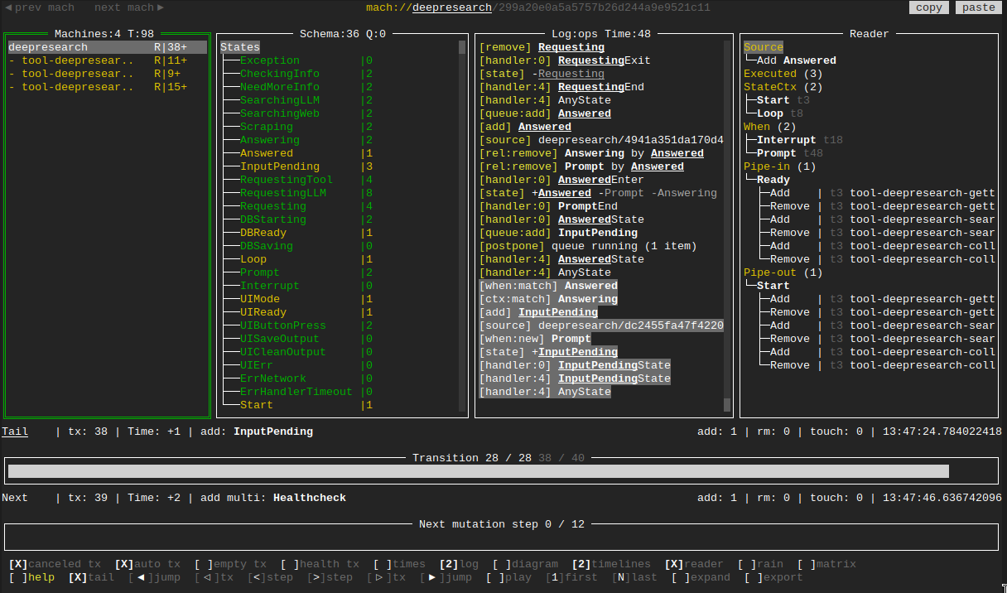The image size is (1007, 593).
Task: Toggle the reader checkbox
Action: [694, 564]
